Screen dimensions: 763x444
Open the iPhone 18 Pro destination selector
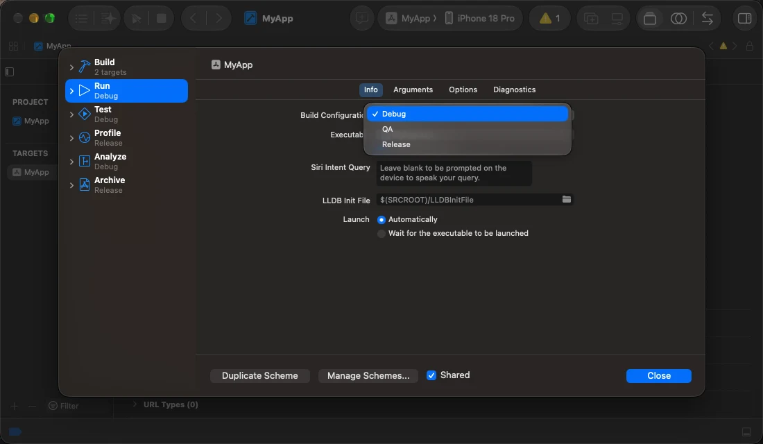[479, 19]
